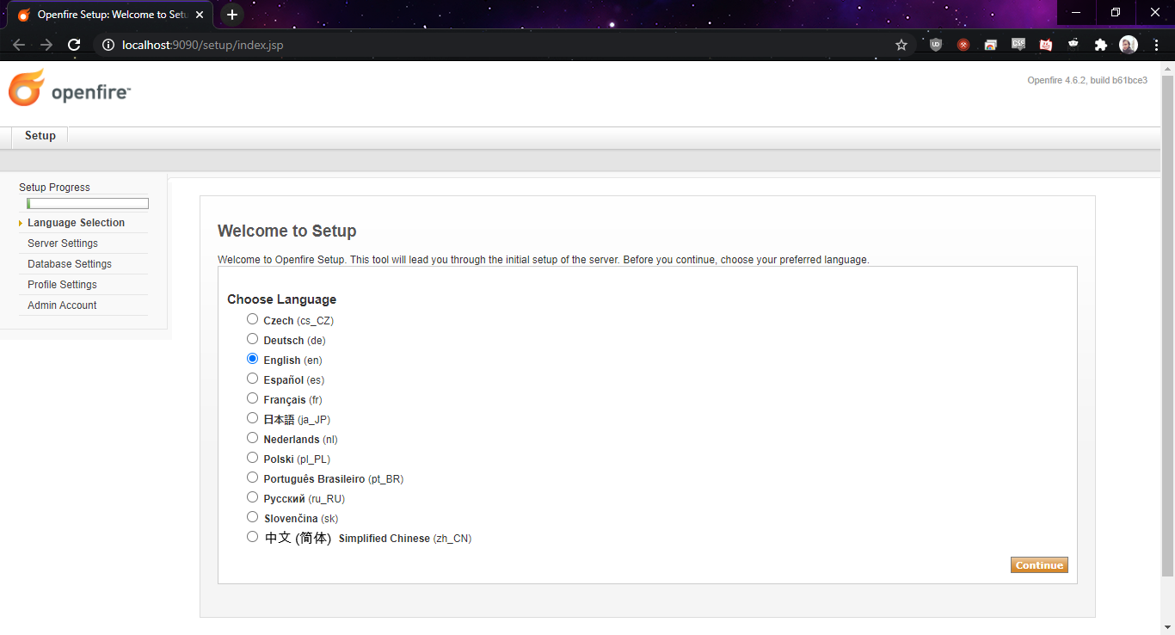Select Deutsch (de) language

252,339
